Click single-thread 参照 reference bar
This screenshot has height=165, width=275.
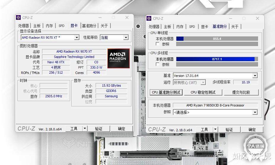pos(217,44)
